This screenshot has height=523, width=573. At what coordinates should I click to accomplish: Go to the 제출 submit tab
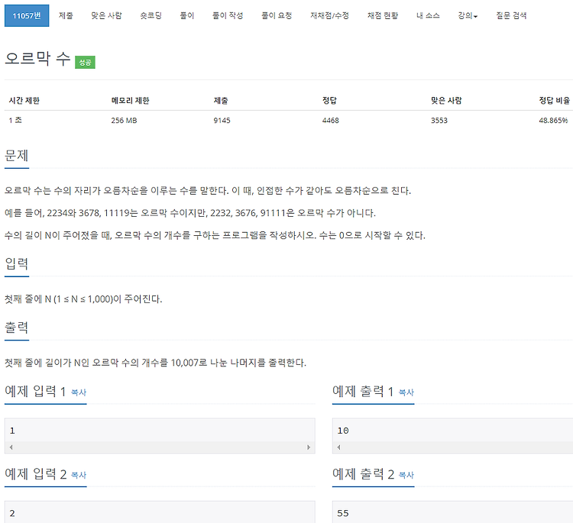pyautogui.click(x=66, y=16)
